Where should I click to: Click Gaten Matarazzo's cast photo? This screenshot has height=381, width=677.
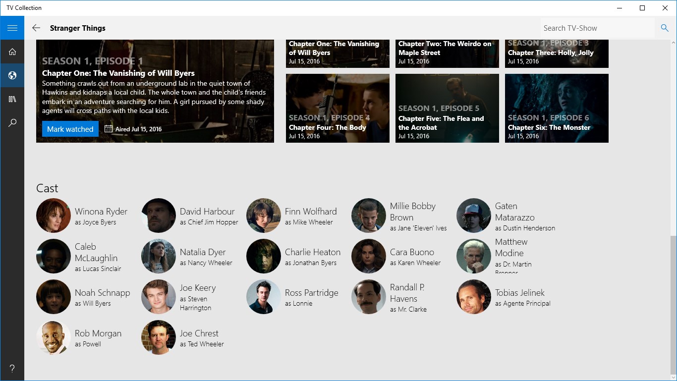coord(474,216)
